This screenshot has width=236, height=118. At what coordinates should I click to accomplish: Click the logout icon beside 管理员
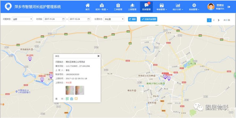[x=229, y=7]
